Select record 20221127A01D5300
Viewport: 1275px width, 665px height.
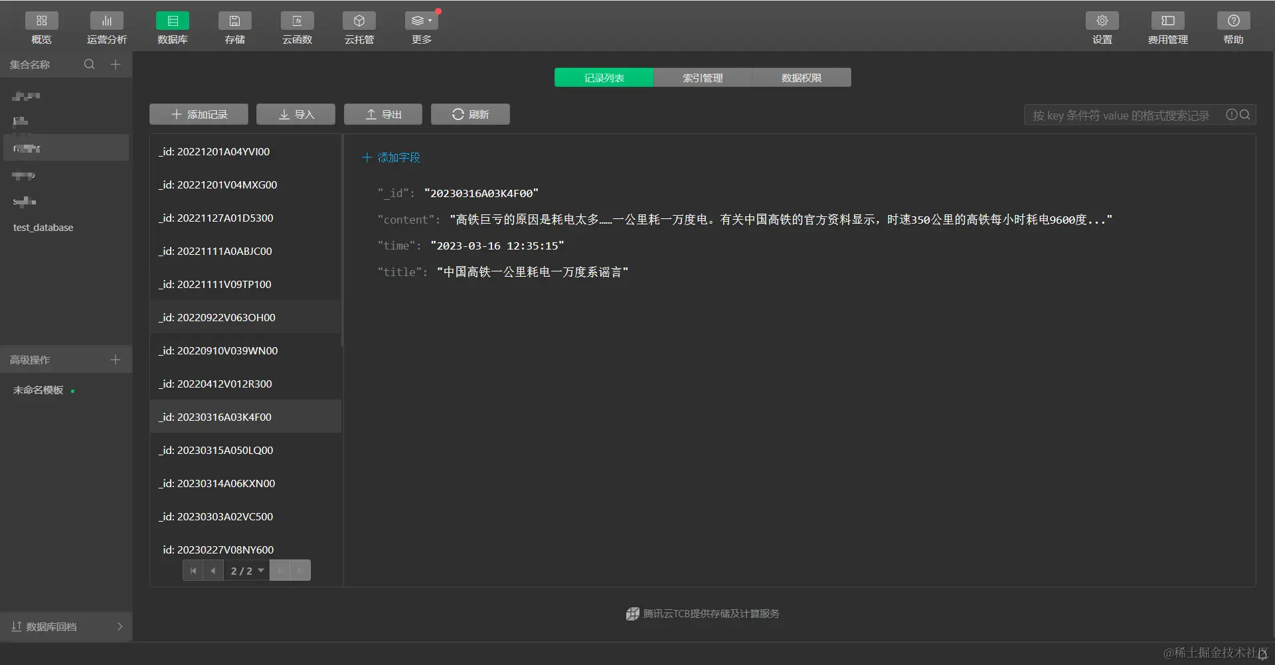click(245, 218)
